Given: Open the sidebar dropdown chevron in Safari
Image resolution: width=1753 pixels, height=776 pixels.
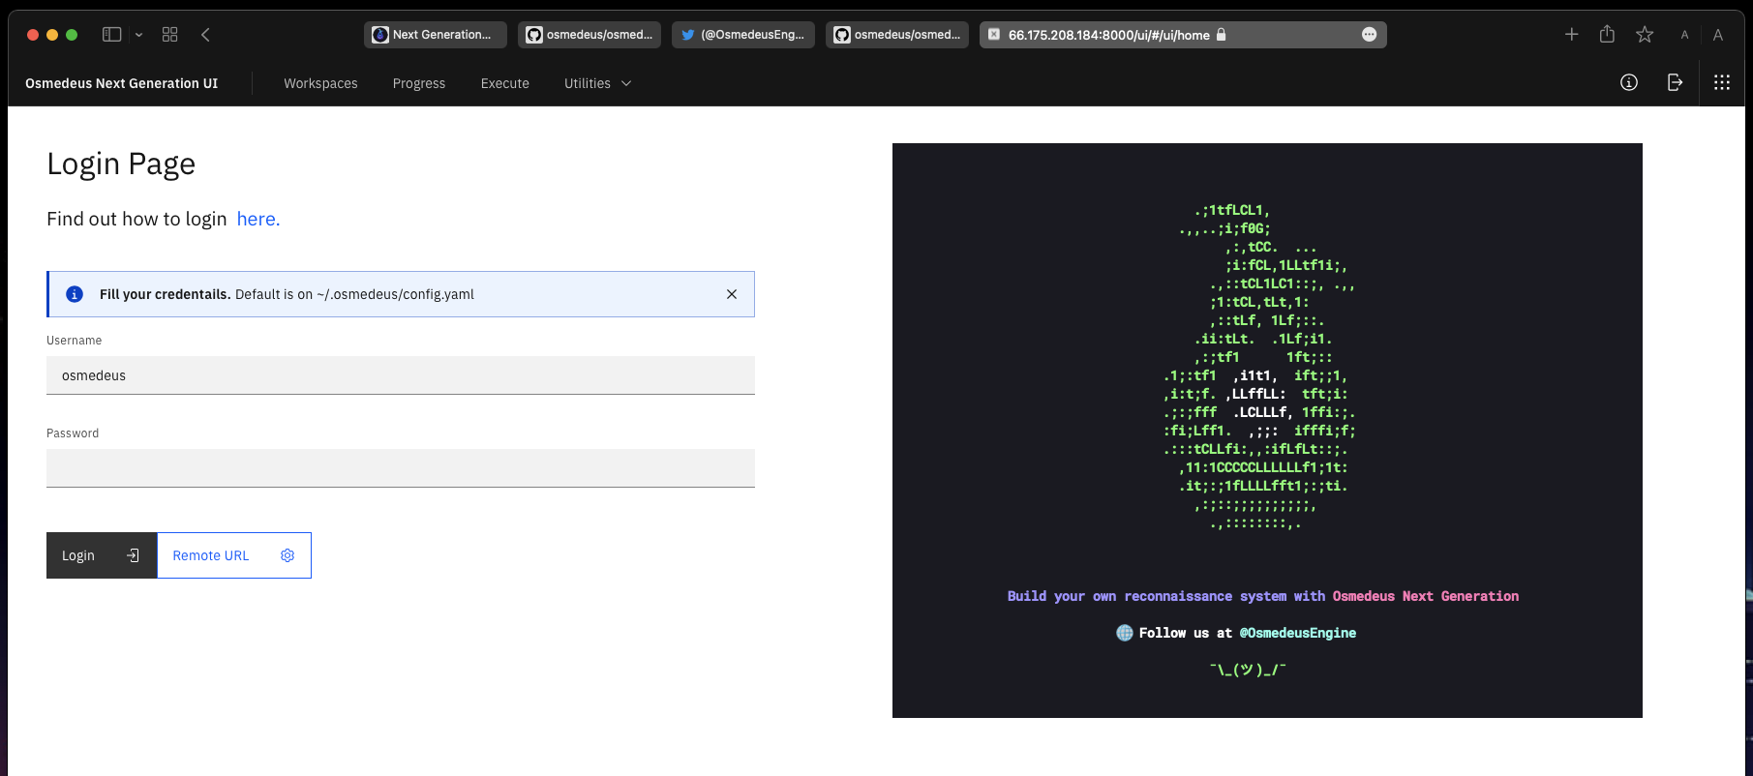Looking at the screenshot, I should click(138, 35).
